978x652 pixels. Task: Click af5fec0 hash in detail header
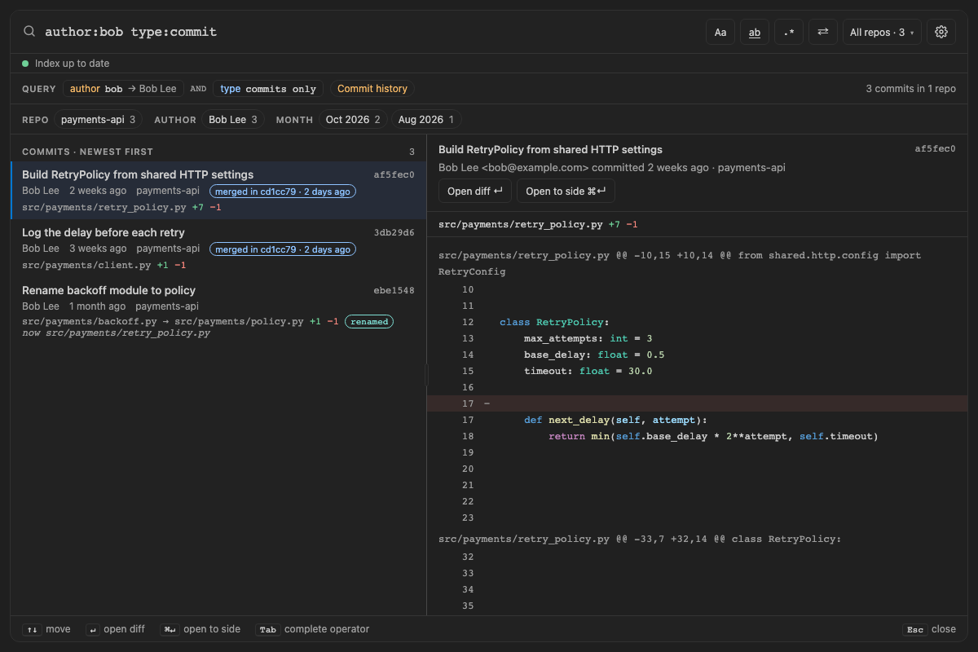click(936, 149)
